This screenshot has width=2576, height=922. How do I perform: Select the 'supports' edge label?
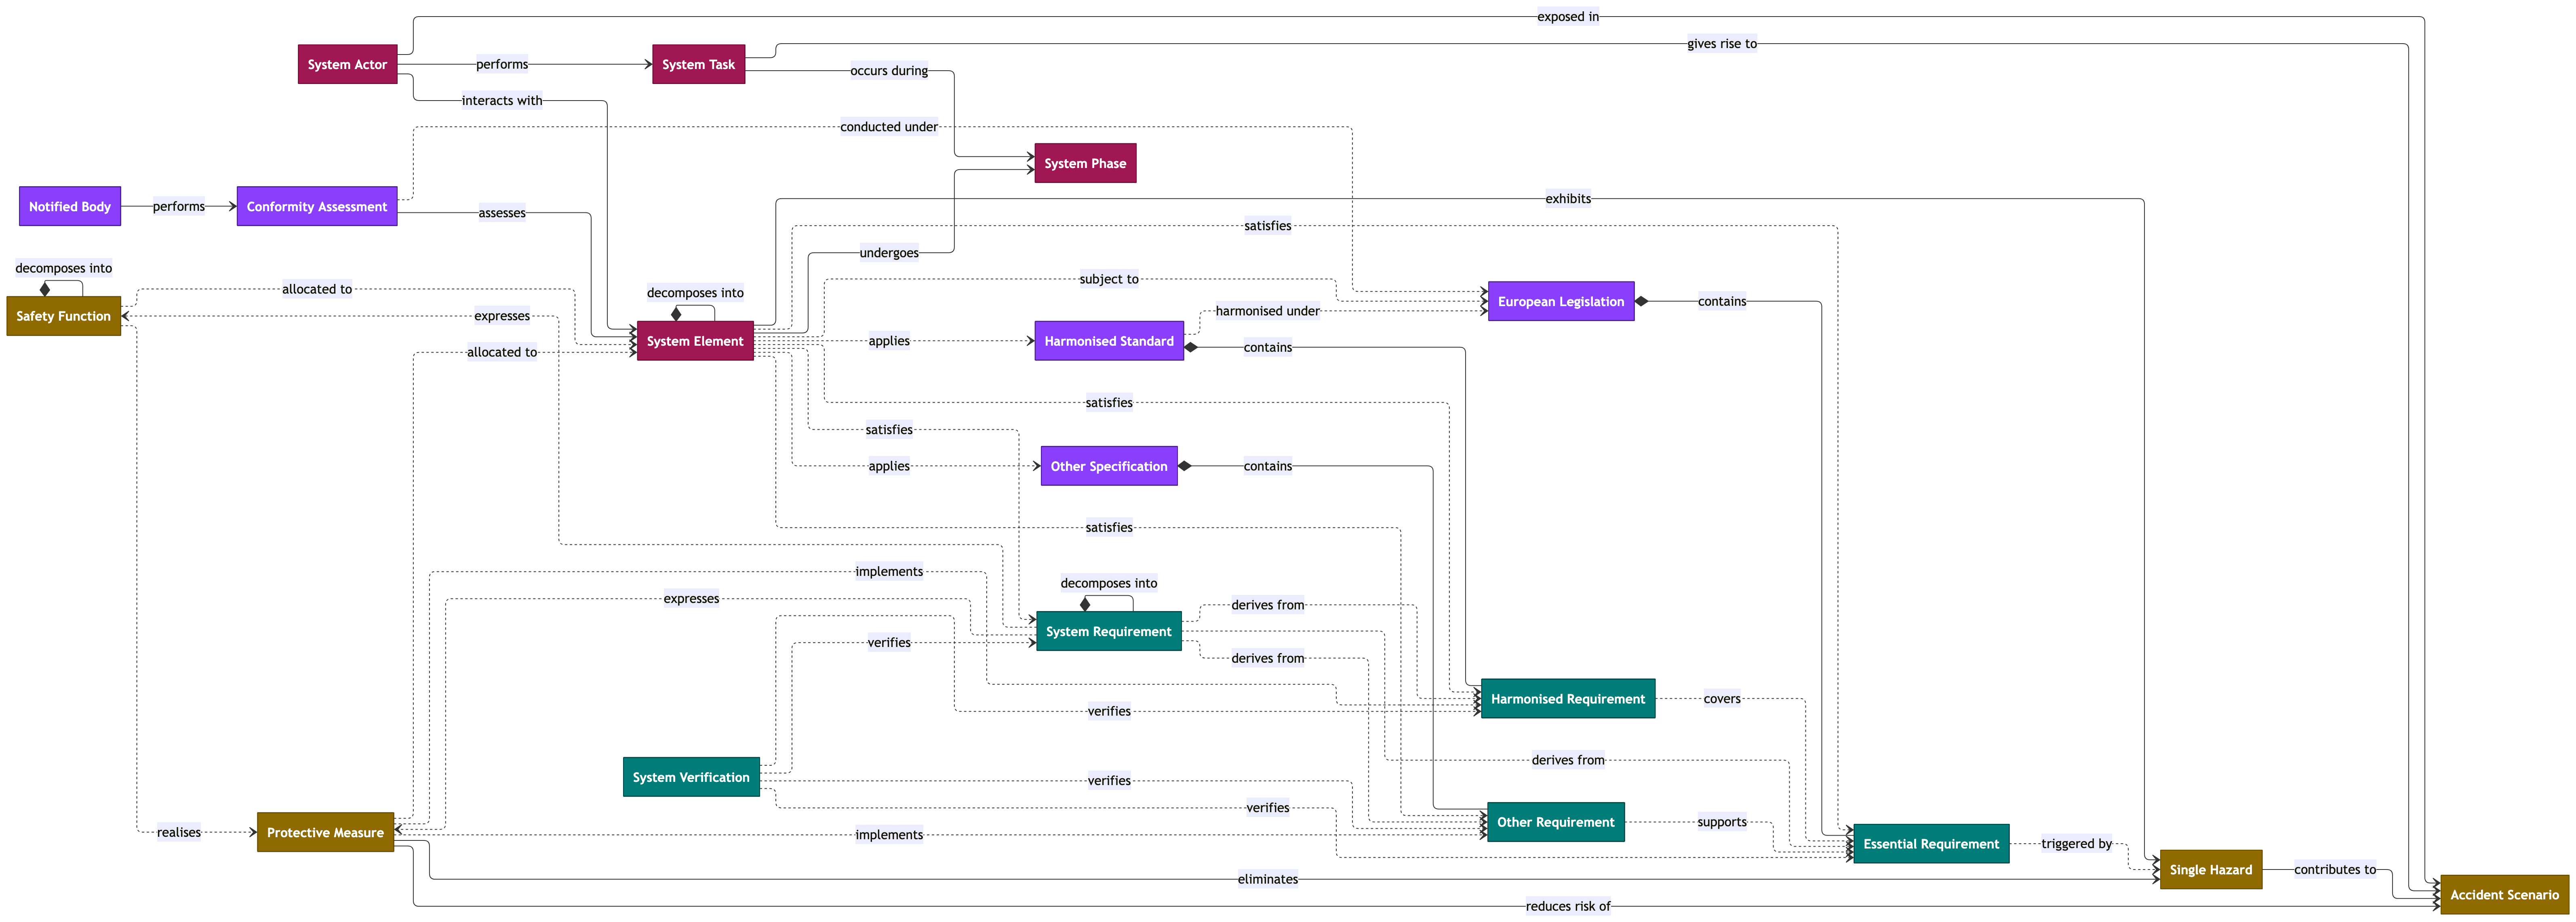[x=1722, y=822]
